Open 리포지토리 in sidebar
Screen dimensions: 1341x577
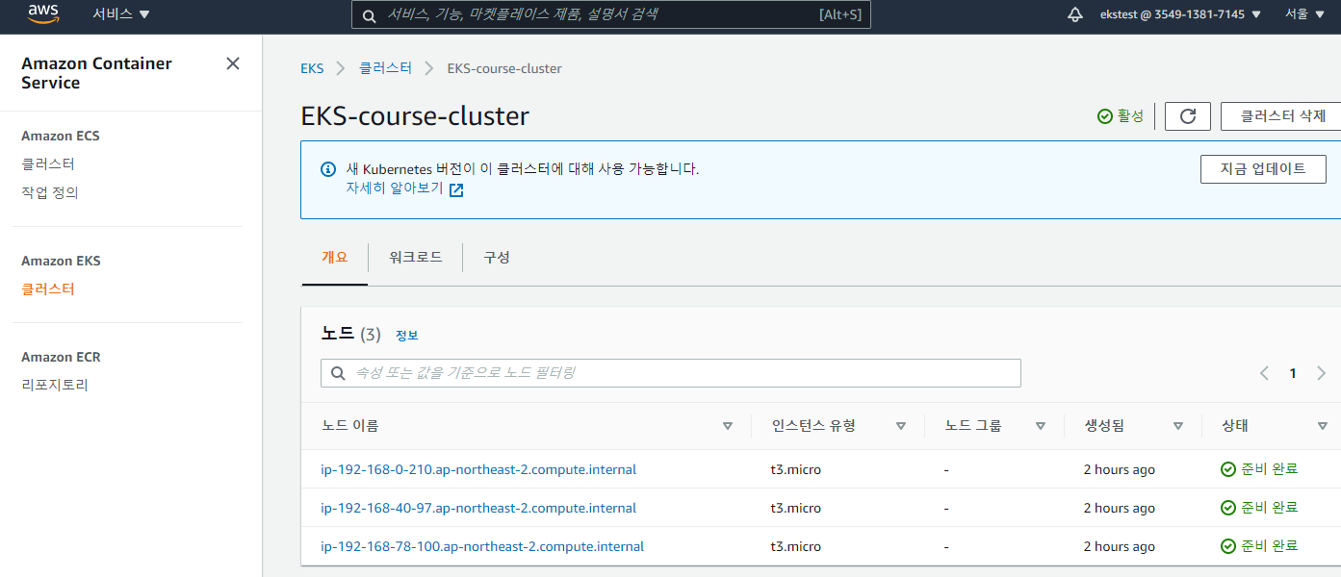[55, 386]
